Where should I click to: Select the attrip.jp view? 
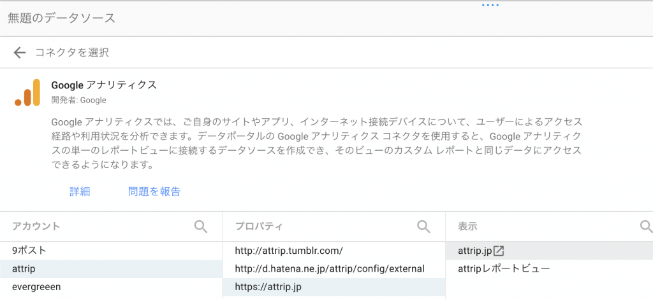549,251
